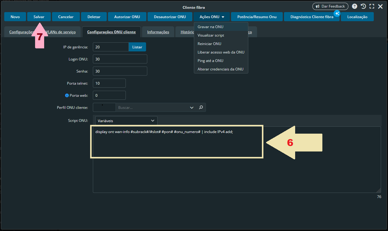
Task: Open the history clock icon
Action: [363, 6]
